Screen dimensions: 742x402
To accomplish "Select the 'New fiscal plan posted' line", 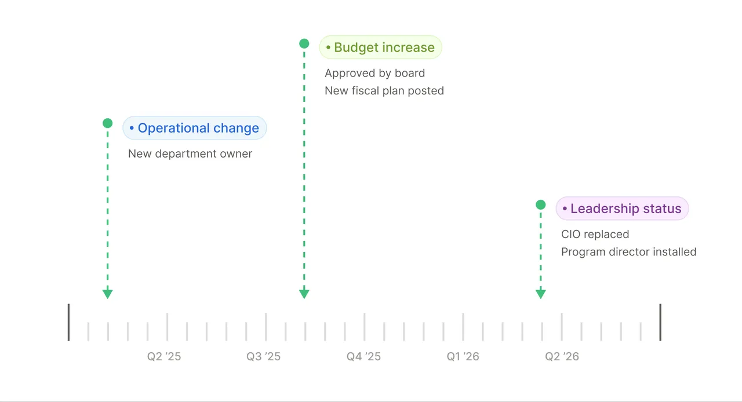I will (x=384, y=90).
